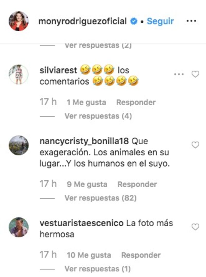The height and width of the screenshot is (277, 206).
Task: Expand the partially visible Ver respuestas (2)
Action: click(98, 46)
